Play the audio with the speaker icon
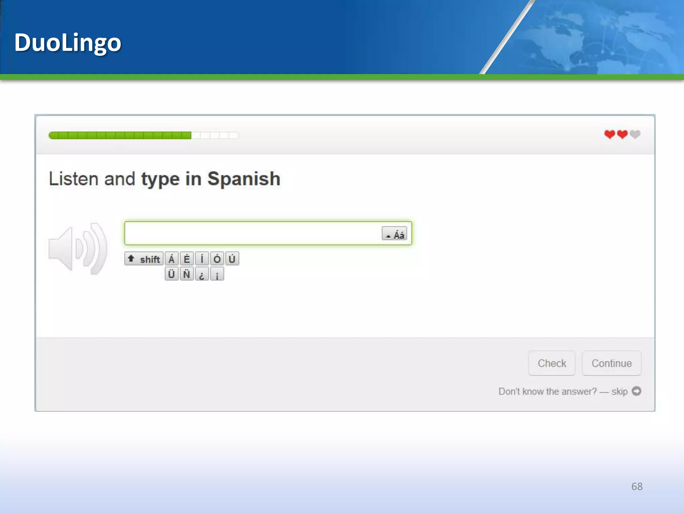 point(78,249)
